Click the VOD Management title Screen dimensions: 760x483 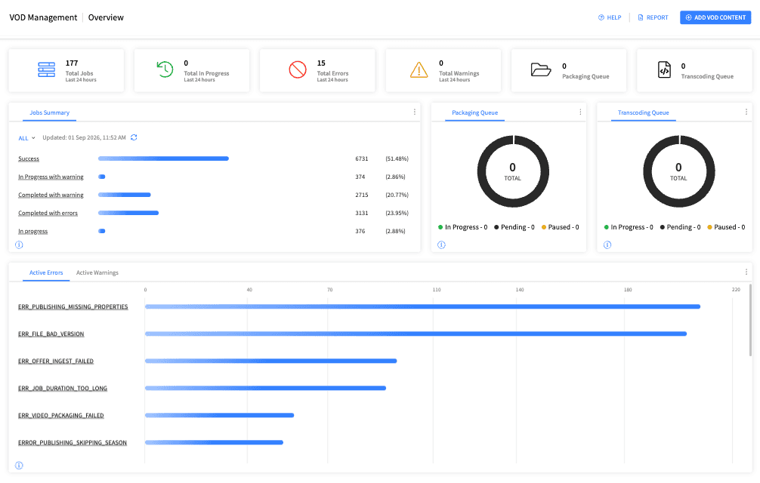click(43, 17)
